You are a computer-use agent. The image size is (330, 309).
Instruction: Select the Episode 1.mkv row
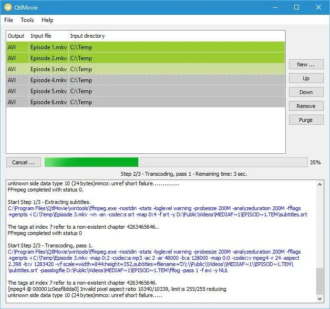click(145, 47)
